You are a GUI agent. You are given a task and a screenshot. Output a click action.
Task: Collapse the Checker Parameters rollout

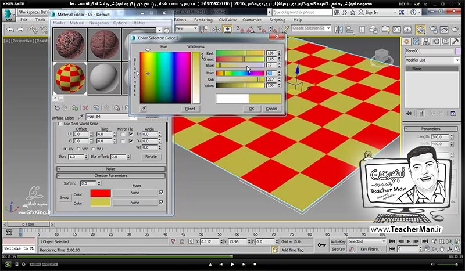[x=111, y=176]
